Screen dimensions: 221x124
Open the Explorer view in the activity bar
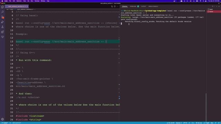[x=2, y=7]
